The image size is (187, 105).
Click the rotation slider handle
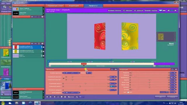click(x=85, y=90)
